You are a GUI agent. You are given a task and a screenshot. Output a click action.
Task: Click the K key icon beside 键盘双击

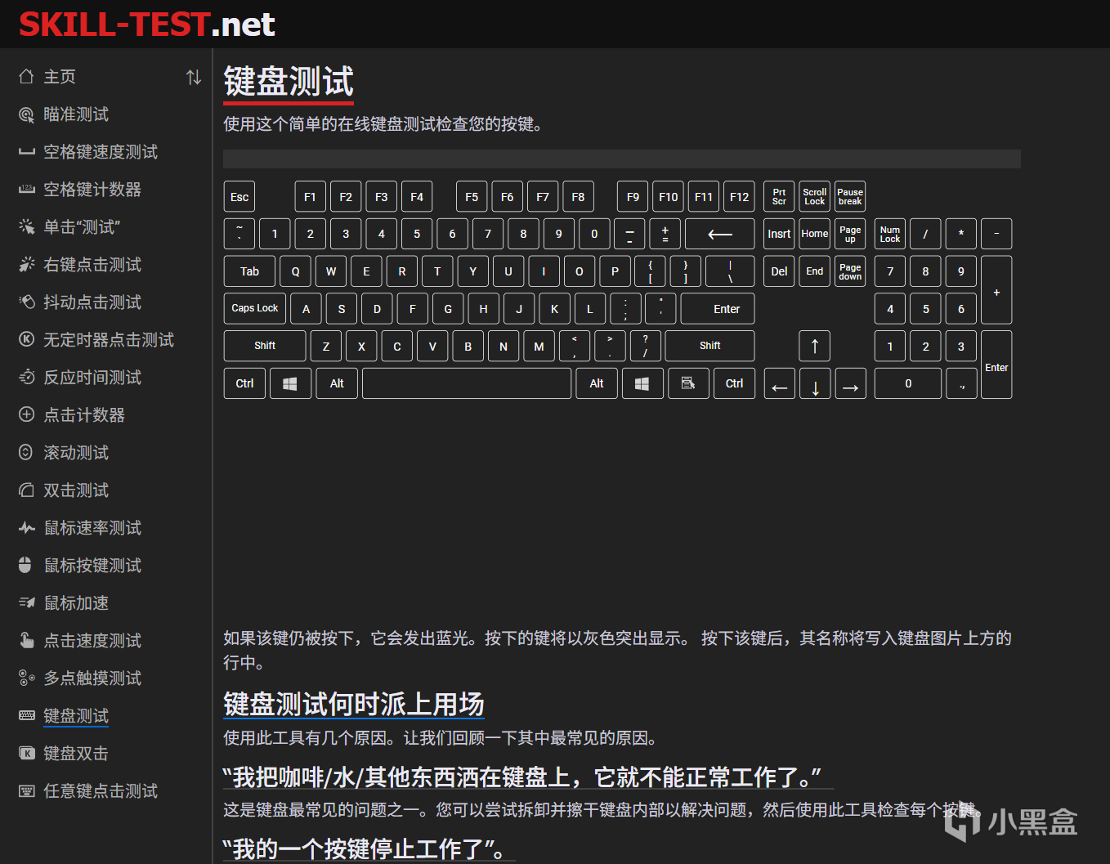26,754
